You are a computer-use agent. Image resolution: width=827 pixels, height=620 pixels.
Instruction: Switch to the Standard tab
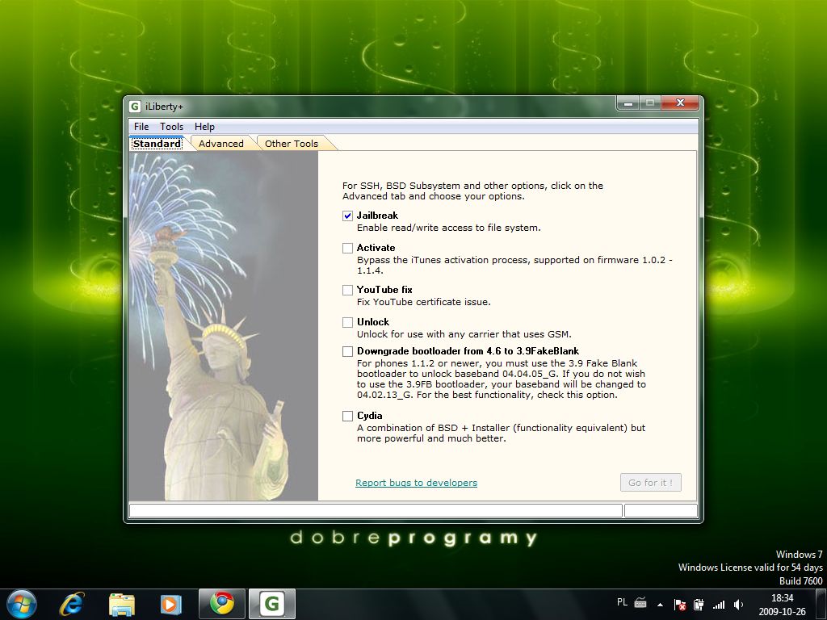(x=157, y=144)
